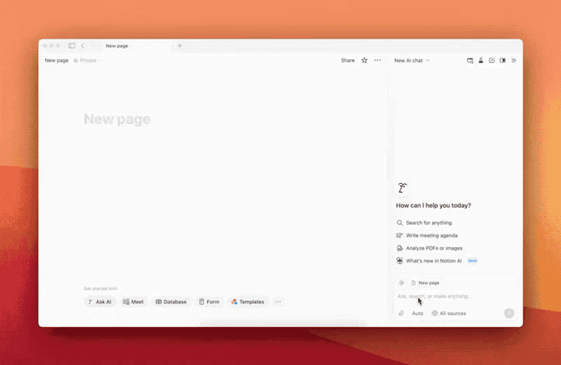The image size is (561, 365).
Task: Click the Meet starter button
Action: point(133,302)
